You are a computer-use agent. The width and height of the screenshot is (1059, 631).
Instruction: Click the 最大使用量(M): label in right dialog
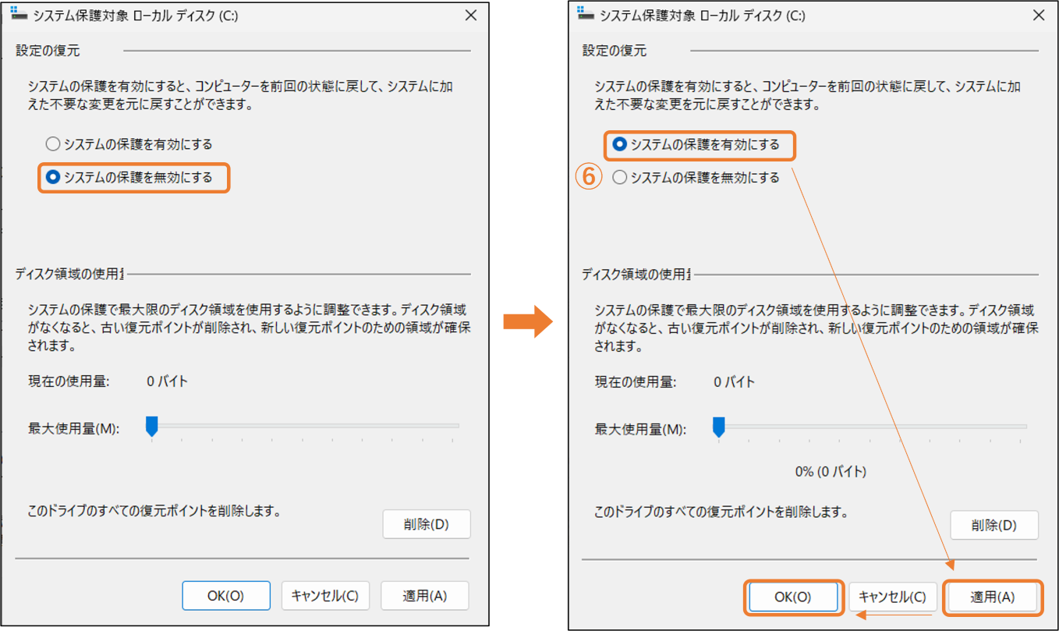[640, 429]
